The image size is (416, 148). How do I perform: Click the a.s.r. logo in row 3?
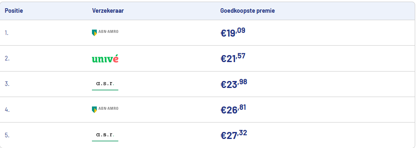(105, 84)
